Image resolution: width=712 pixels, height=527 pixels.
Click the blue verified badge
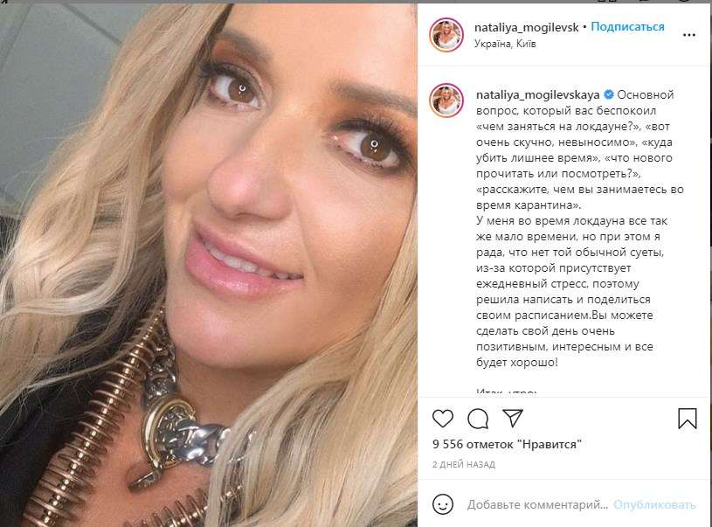pos(608,94)
